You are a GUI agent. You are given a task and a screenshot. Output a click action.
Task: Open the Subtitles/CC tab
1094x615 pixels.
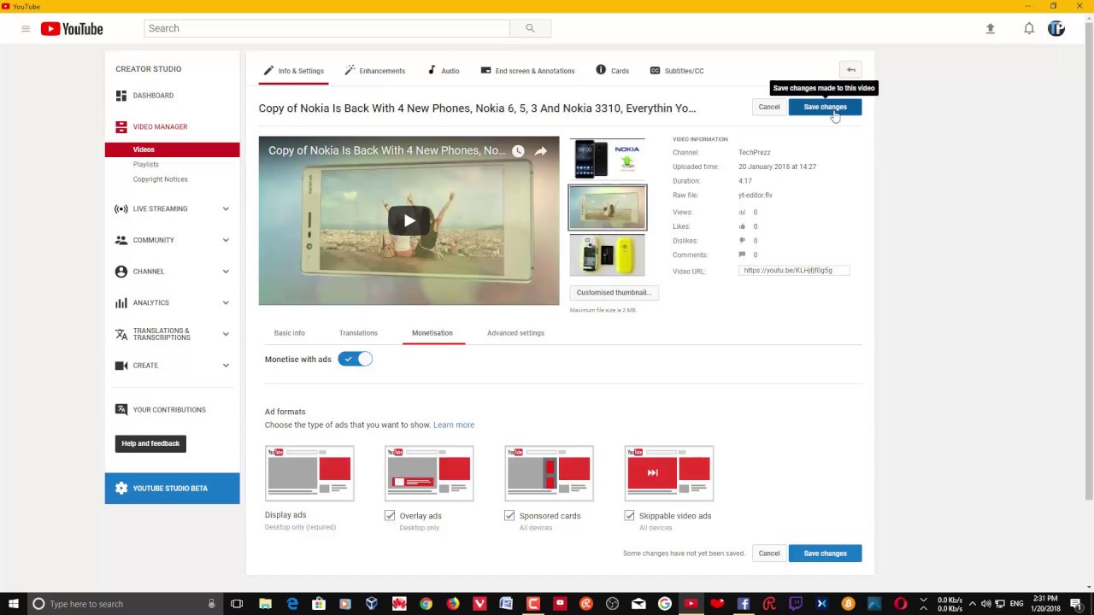tap(677, 71)
